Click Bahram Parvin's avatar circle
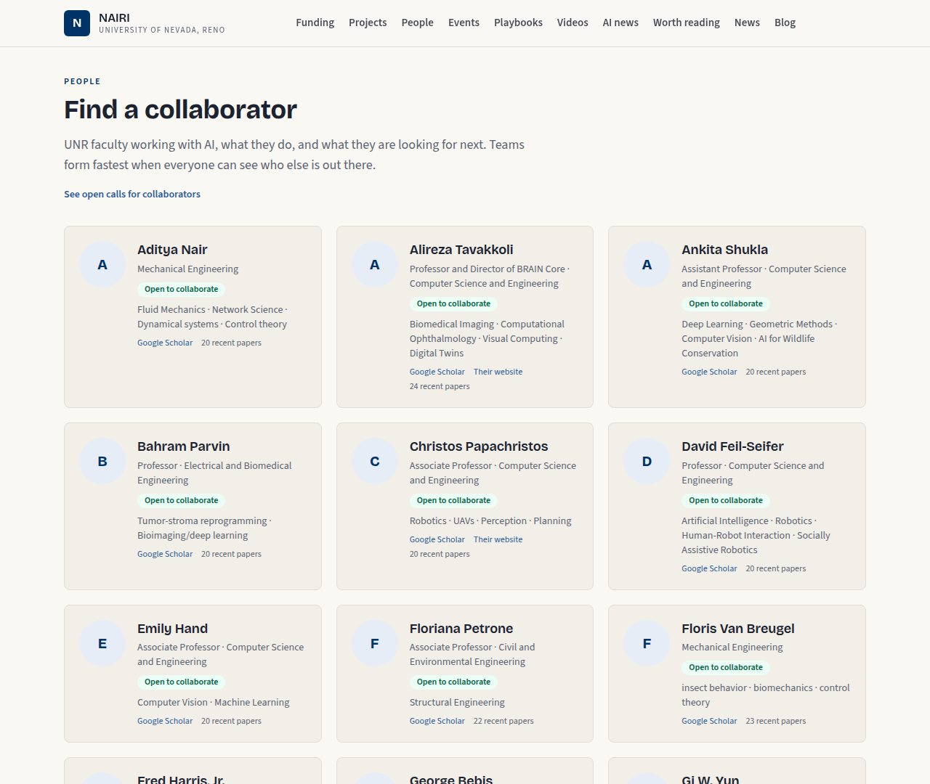This screenshot has height=784, width=930. coord(102,461)
